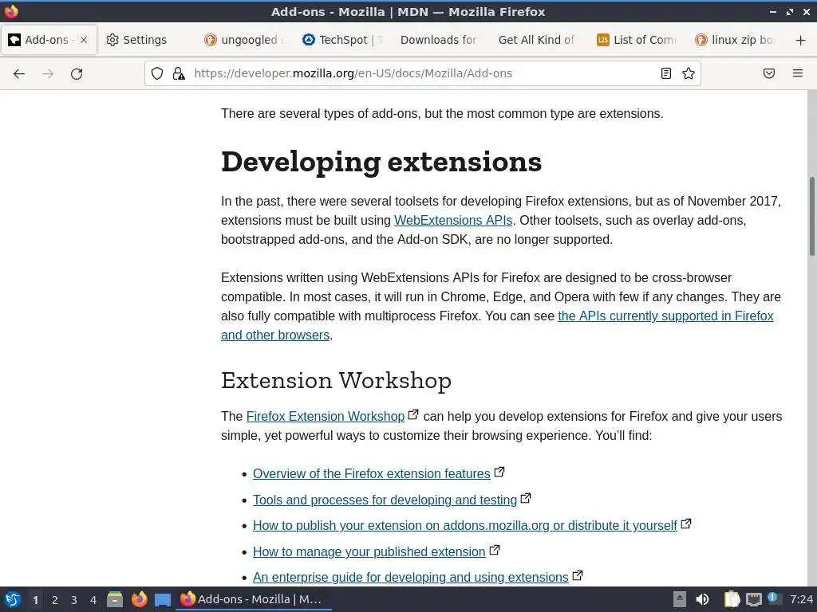This screenshot has height=612, width=817.
Task: Bookmark this page with the star
Action: coord(689,73)
